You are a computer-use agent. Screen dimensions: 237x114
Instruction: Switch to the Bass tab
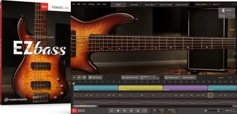click(x=118, y=4)
